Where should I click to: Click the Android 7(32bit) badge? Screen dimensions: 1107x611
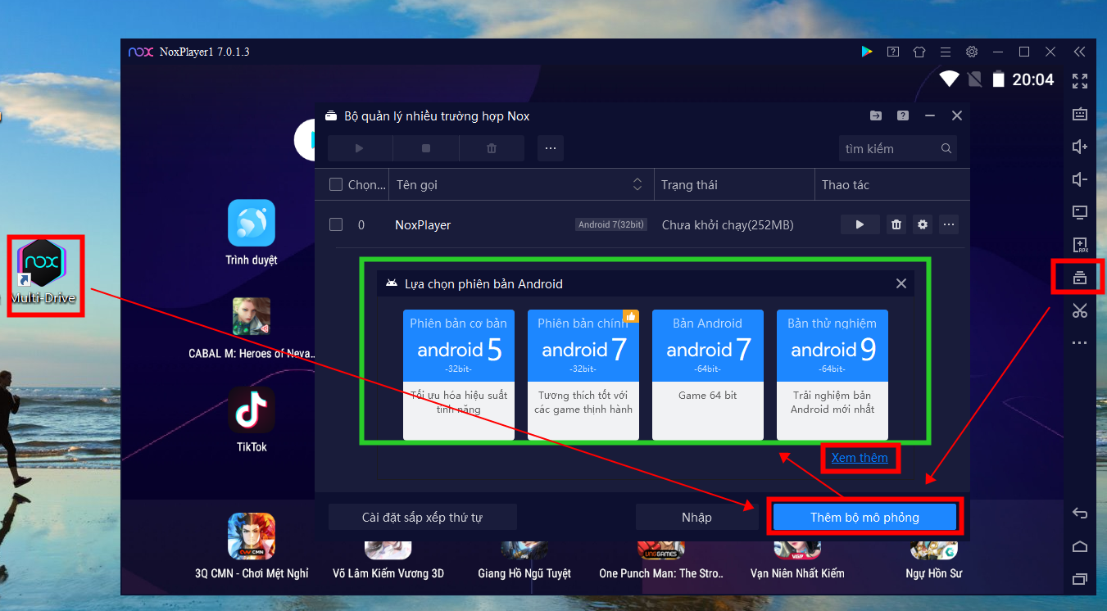611,224
